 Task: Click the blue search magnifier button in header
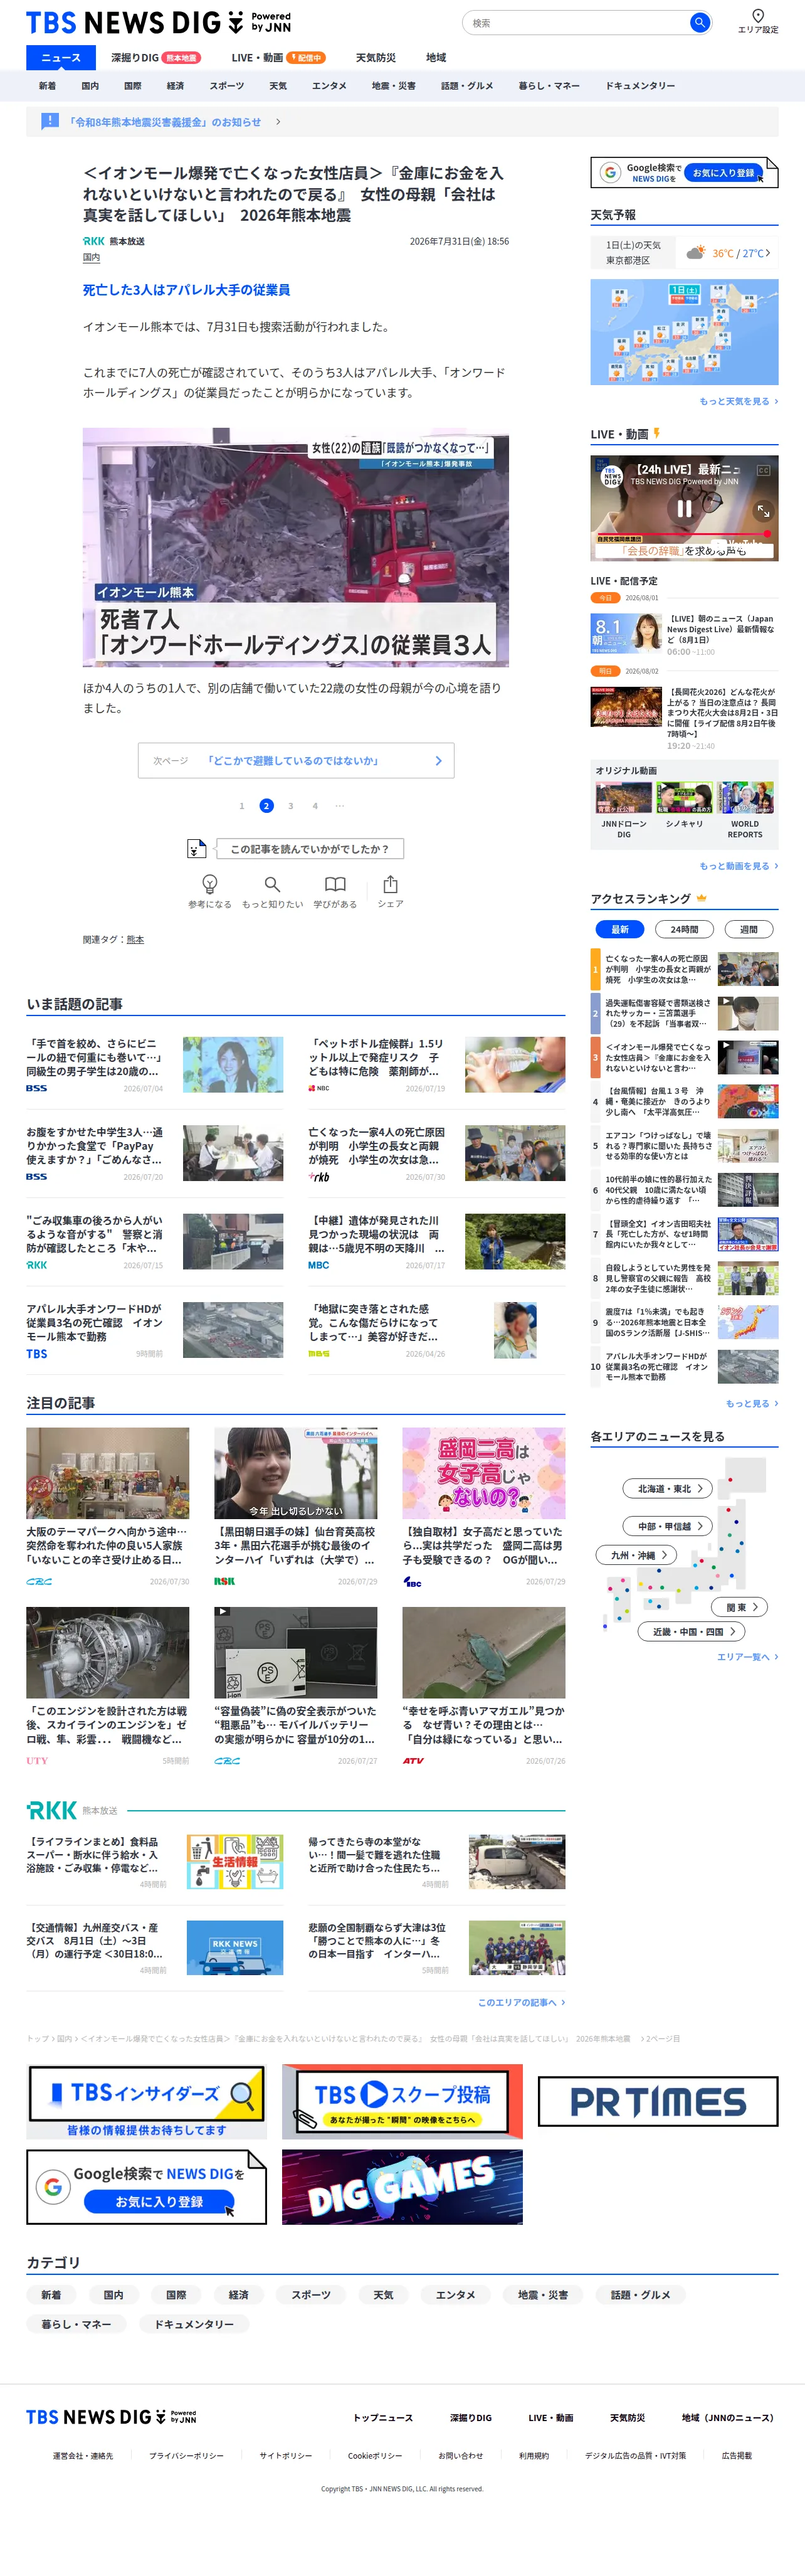tap(699, 22)
